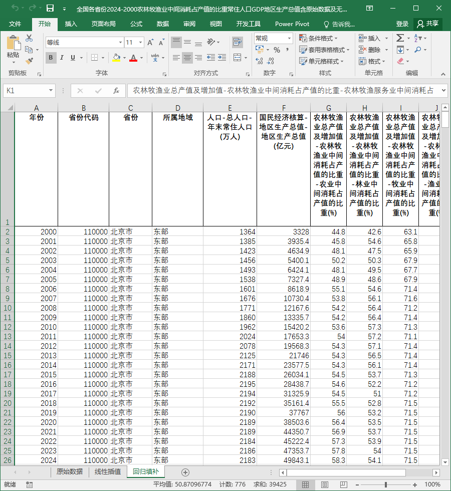Toggle Bold formatting
Viewport: 451px width, 491px height.
click(x=51, y=58)
